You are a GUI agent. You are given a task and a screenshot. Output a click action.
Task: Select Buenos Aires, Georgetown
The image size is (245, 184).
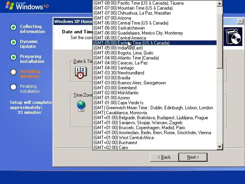[155, 83]
